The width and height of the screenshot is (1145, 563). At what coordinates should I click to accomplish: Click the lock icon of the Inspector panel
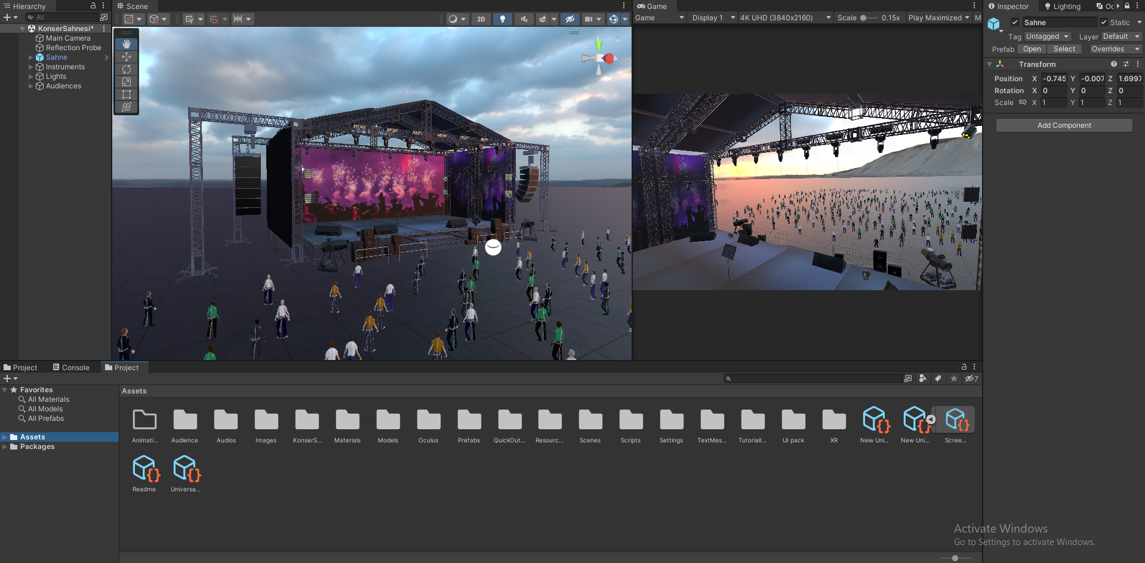(1127, 6)
